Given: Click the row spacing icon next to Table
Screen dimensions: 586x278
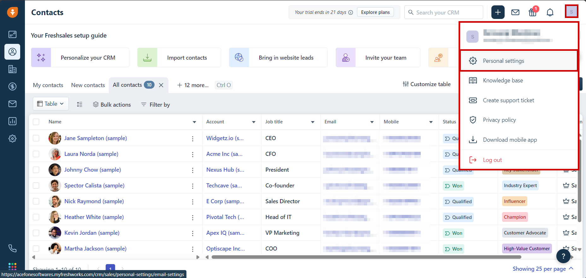Looking at the screenshot, I should click(79, 104).
